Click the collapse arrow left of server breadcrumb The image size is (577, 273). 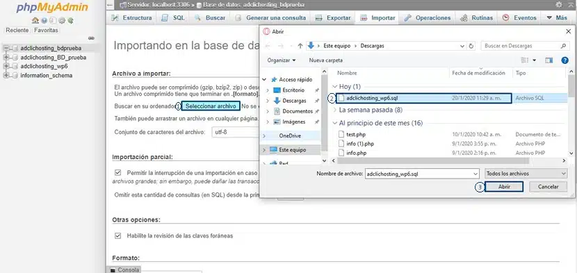[110, 5]
